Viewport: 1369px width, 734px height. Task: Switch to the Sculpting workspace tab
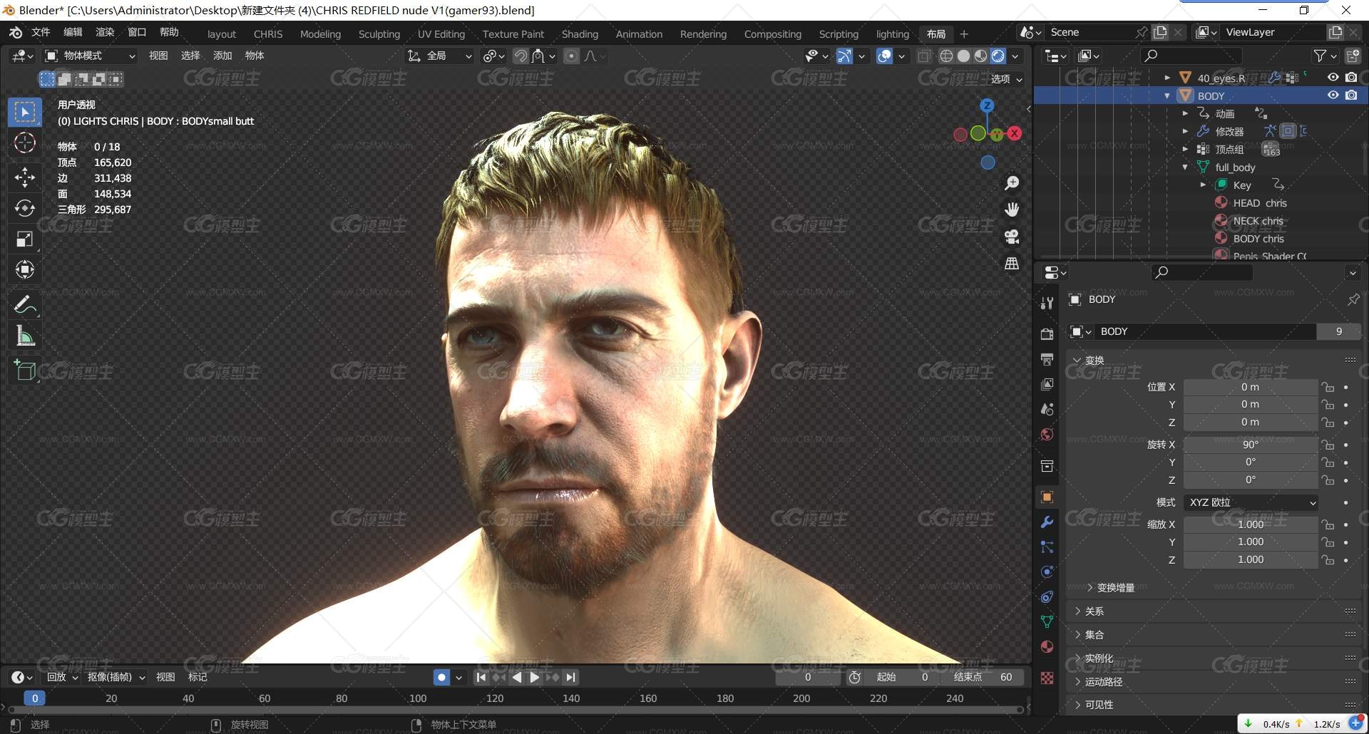(x=379, y=34)
